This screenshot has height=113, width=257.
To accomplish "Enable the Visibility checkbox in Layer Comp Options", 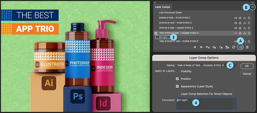I will click(177, 71).
